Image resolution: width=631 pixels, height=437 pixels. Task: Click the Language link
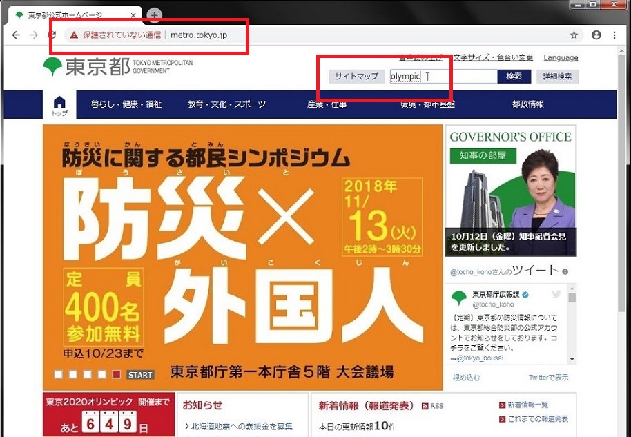click(x=561, y=57)
